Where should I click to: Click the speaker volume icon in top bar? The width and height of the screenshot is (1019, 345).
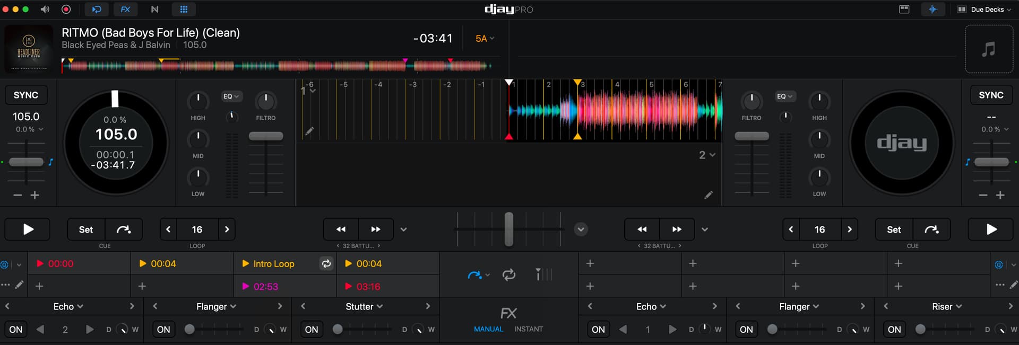coord(45,10)
